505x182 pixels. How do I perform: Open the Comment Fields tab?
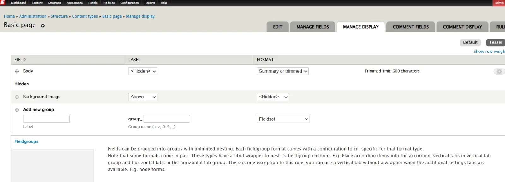[411, 27]
